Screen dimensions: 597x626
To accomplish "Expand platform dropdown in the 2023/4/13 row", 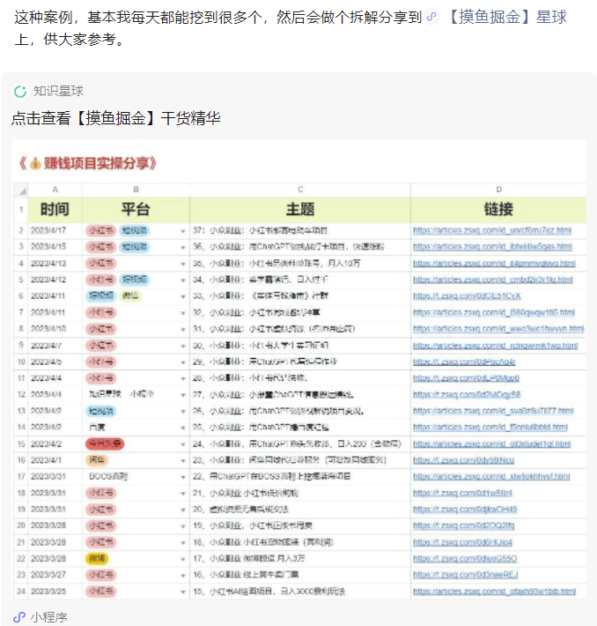I will point(183,264).
